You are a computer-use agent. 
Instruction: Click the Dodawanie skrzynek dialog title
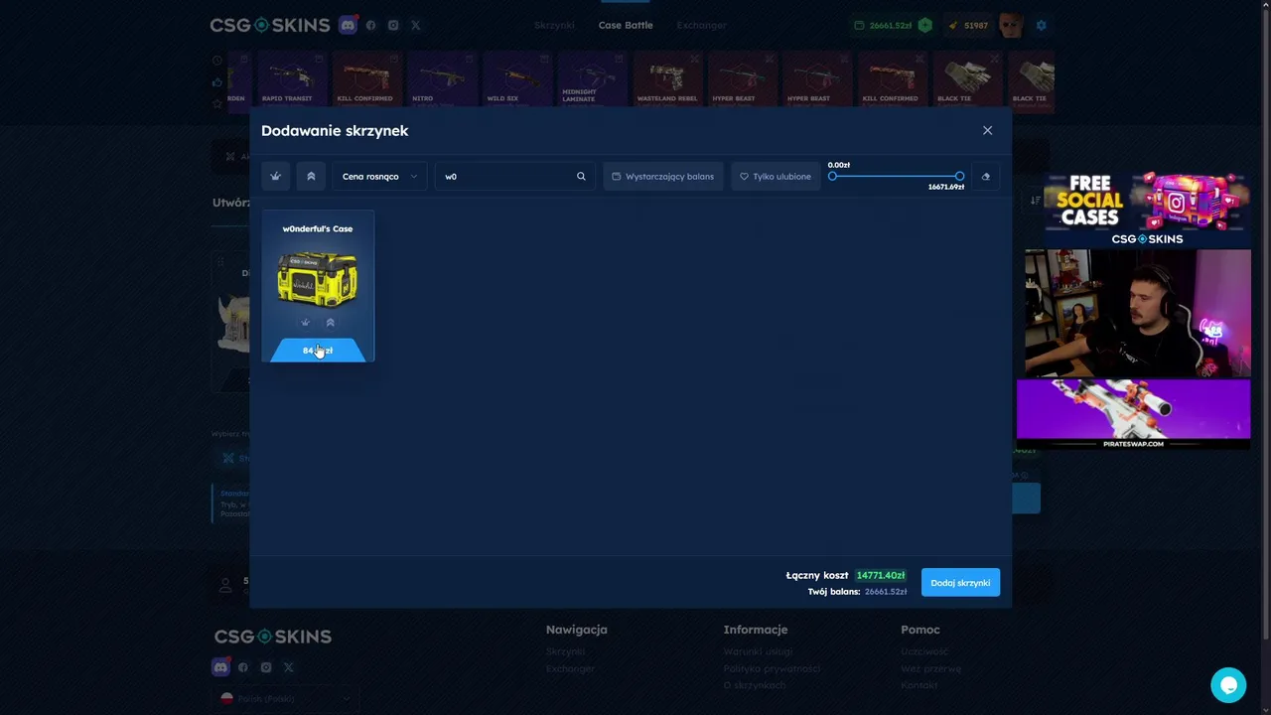tap(335, 130)
